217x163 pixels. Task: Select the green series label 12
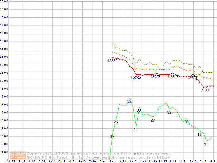pos(206,144)
